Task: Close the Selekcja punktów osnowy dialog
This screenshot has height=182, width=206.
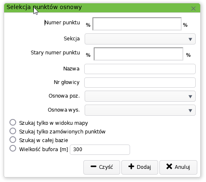Action: pyautogui.click(x=193, y=9)
